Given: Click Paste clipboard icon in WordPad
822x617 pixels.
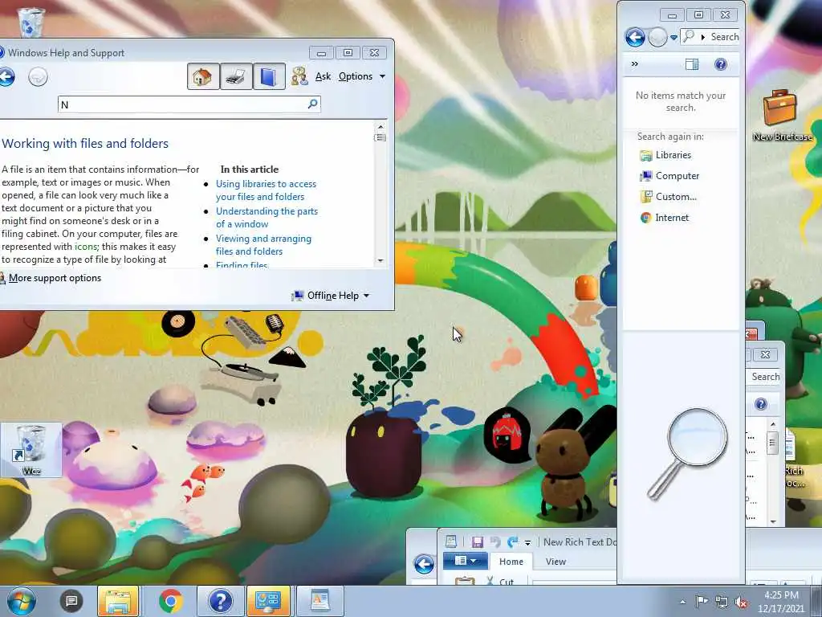Looking at the screenshot, I should tap(465, 581).
